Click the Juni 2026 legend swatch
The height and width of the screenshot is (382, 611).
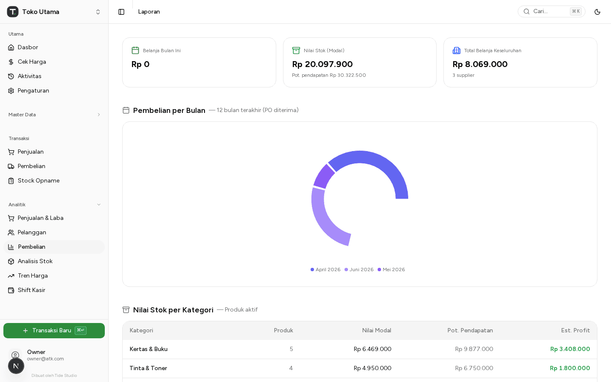coord(346,270)
